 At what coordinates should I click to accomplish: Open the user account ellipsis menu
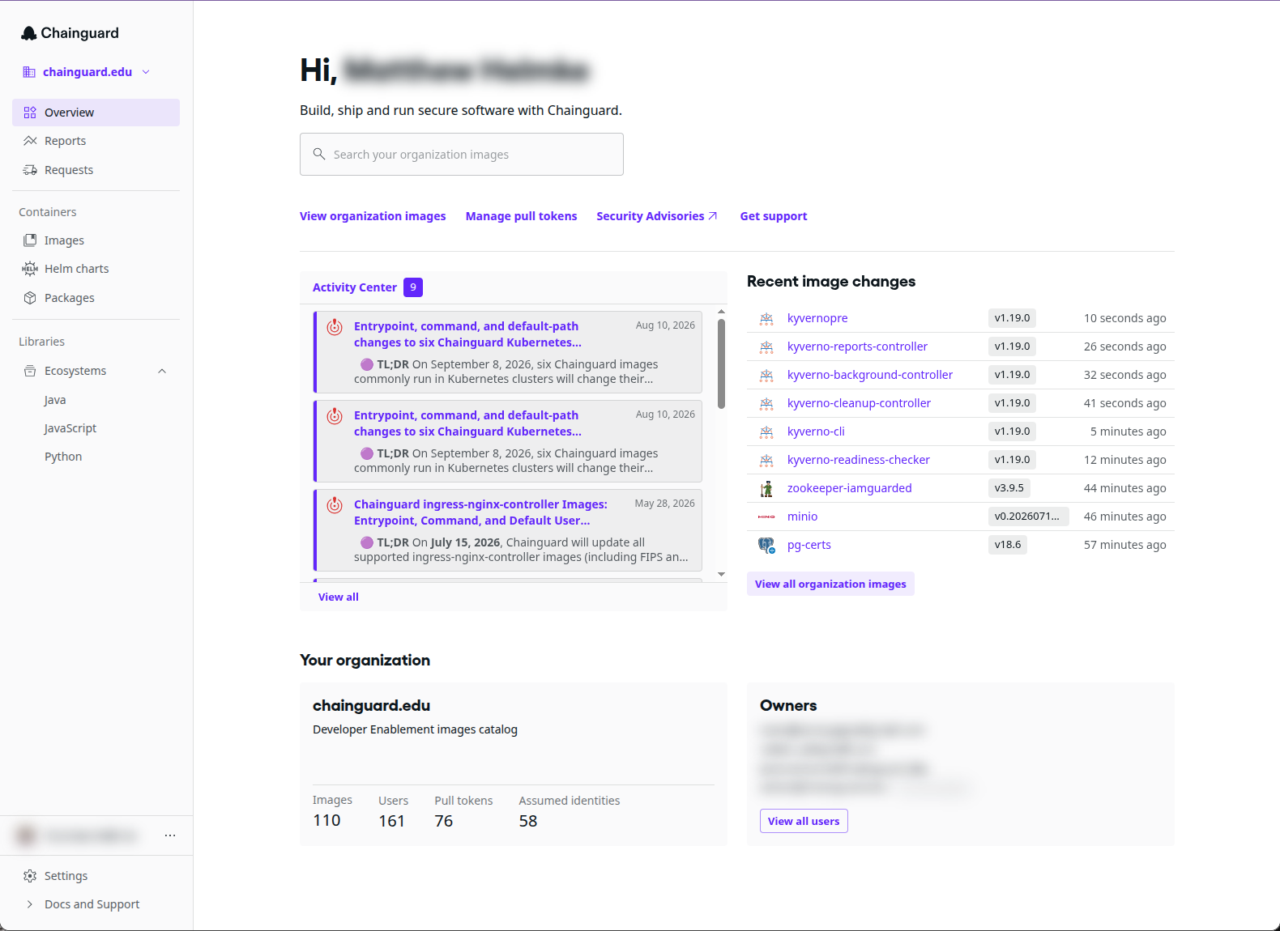point(170,835)
